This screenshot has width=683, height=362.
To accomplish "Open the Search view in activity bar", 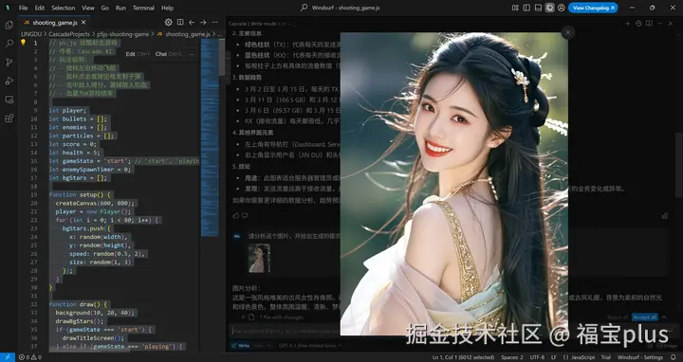I will click(x=9, y=44).
